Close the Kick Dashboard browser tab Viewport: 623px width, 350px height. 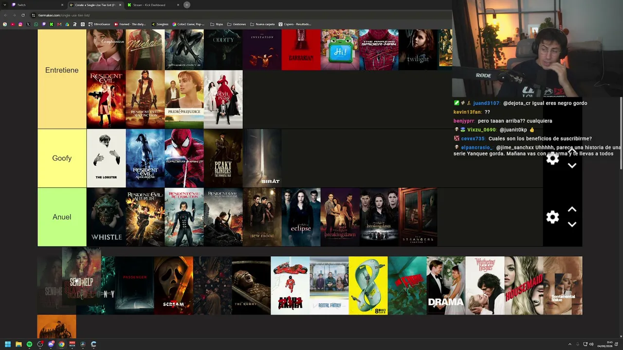pyautogui.click(x=178, y=5)
